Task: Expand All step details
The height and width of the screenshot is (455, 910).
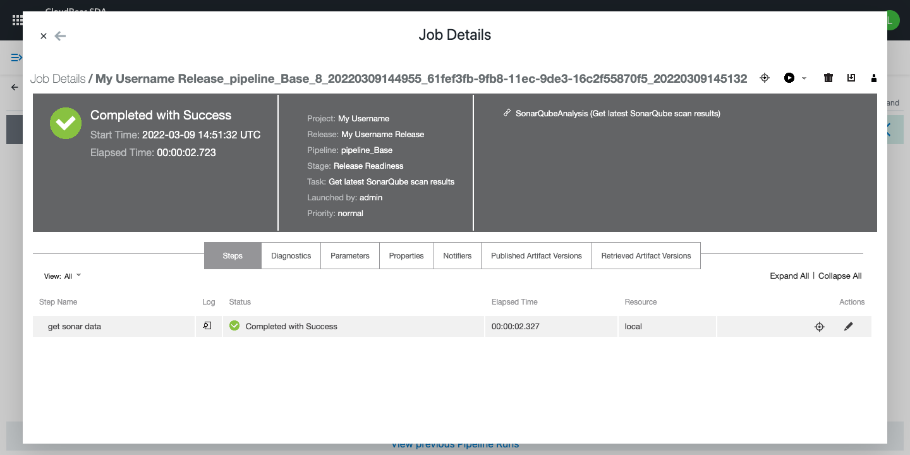Action: 789,276
